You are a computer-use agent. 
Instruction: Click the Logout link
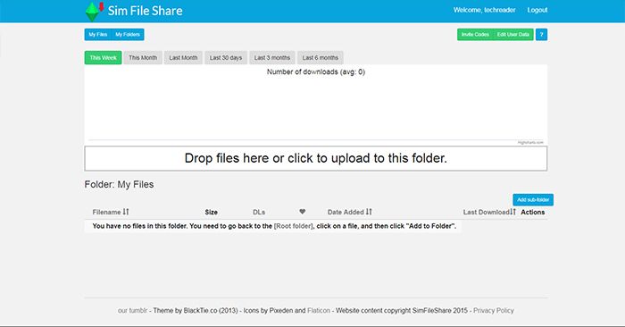coord(537,10)
